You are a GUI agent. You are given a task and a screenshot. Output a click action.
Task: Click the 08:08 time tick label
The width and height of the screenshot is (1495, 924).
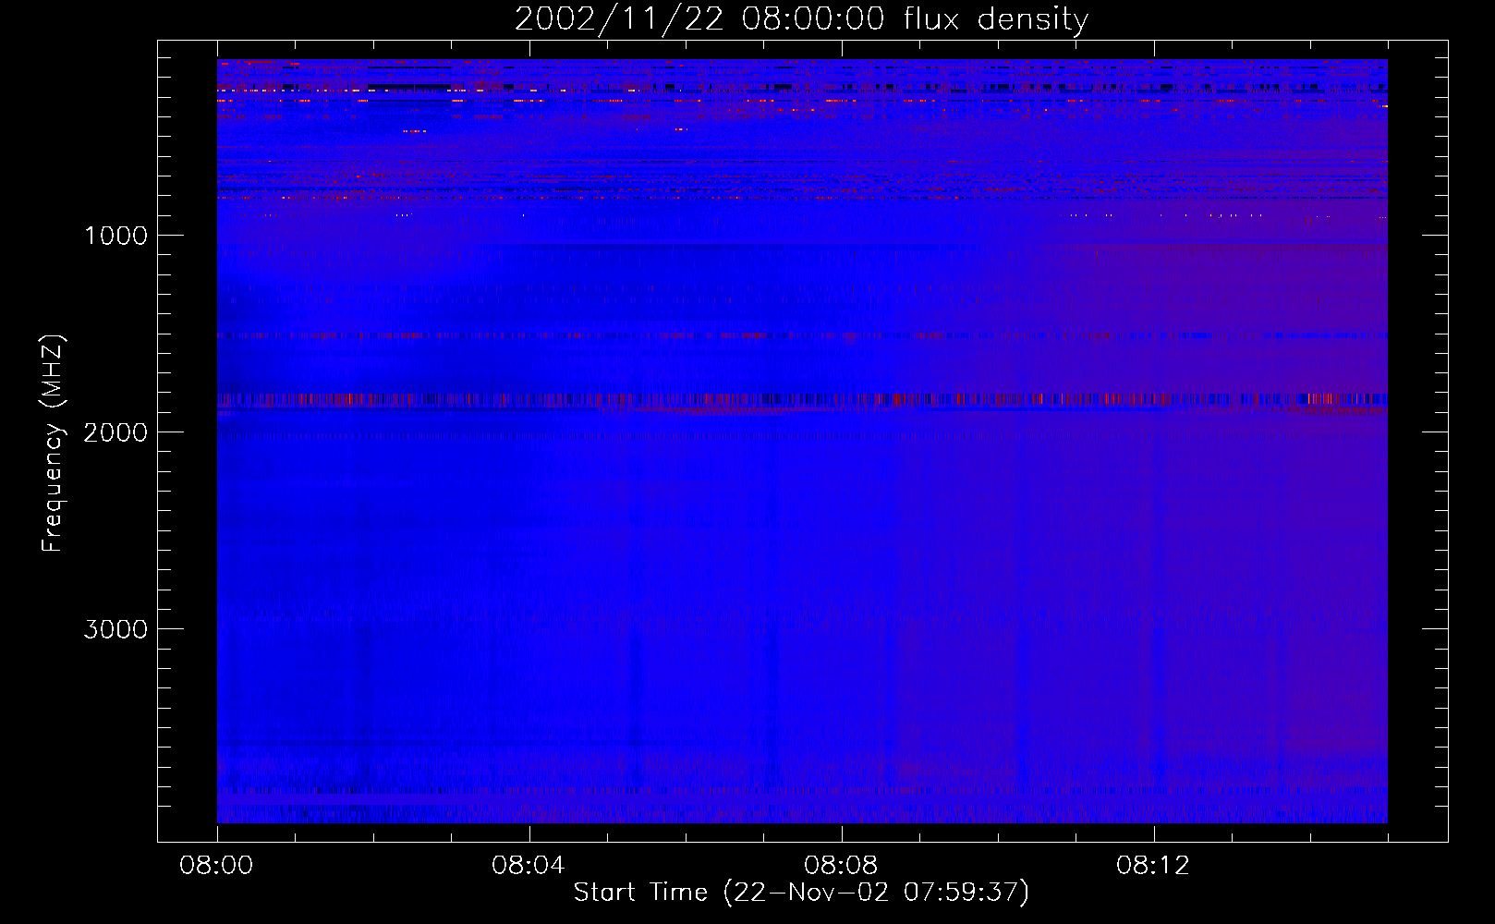tap(841, 866)
